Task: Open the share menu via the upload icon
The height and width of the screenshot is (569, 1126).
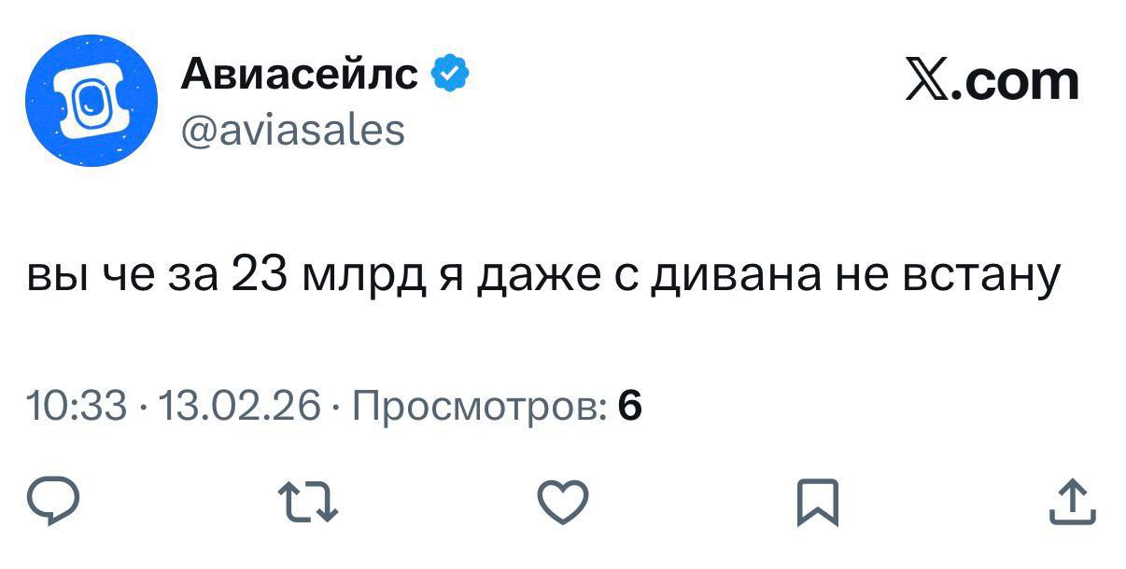Action: [1071, 502]
